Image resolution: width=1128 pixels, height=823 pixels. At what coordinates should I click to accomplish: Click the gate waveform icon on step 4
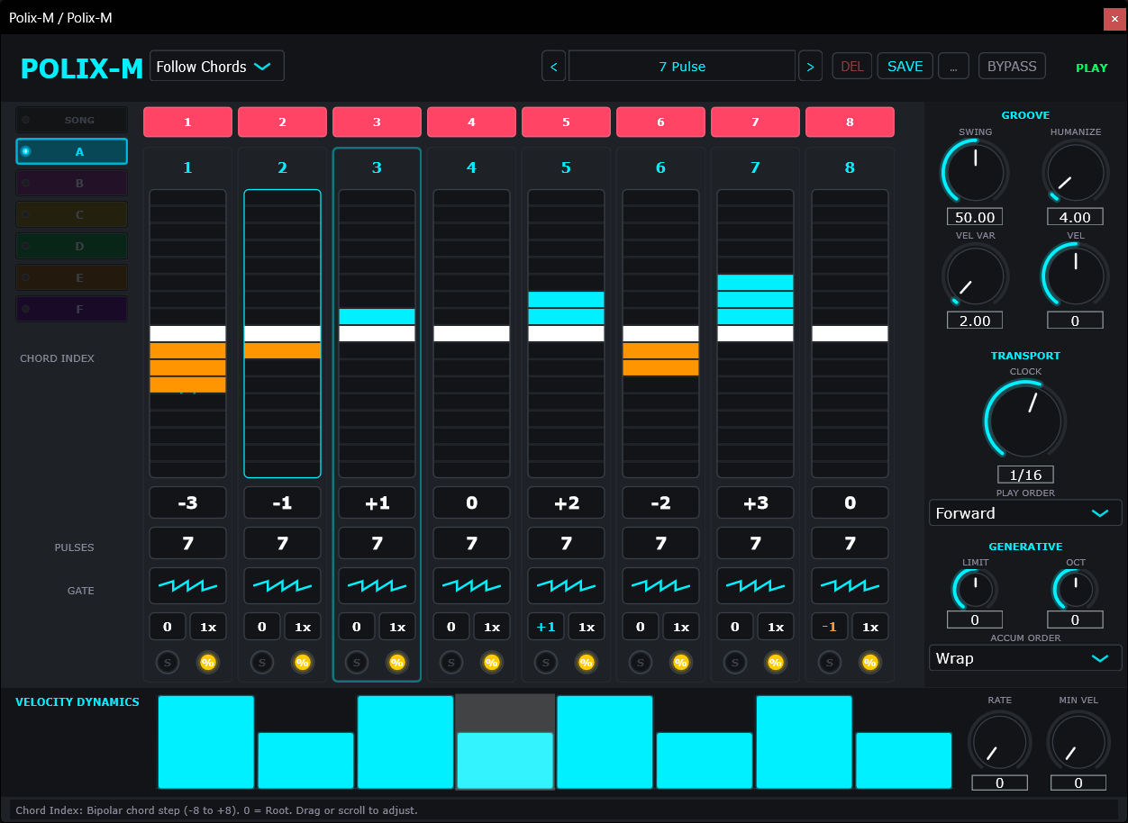click(x=471, y=585)
